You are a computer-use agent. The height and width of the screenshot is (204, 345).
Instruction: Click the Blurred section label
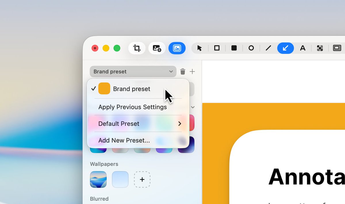(99, 199)
